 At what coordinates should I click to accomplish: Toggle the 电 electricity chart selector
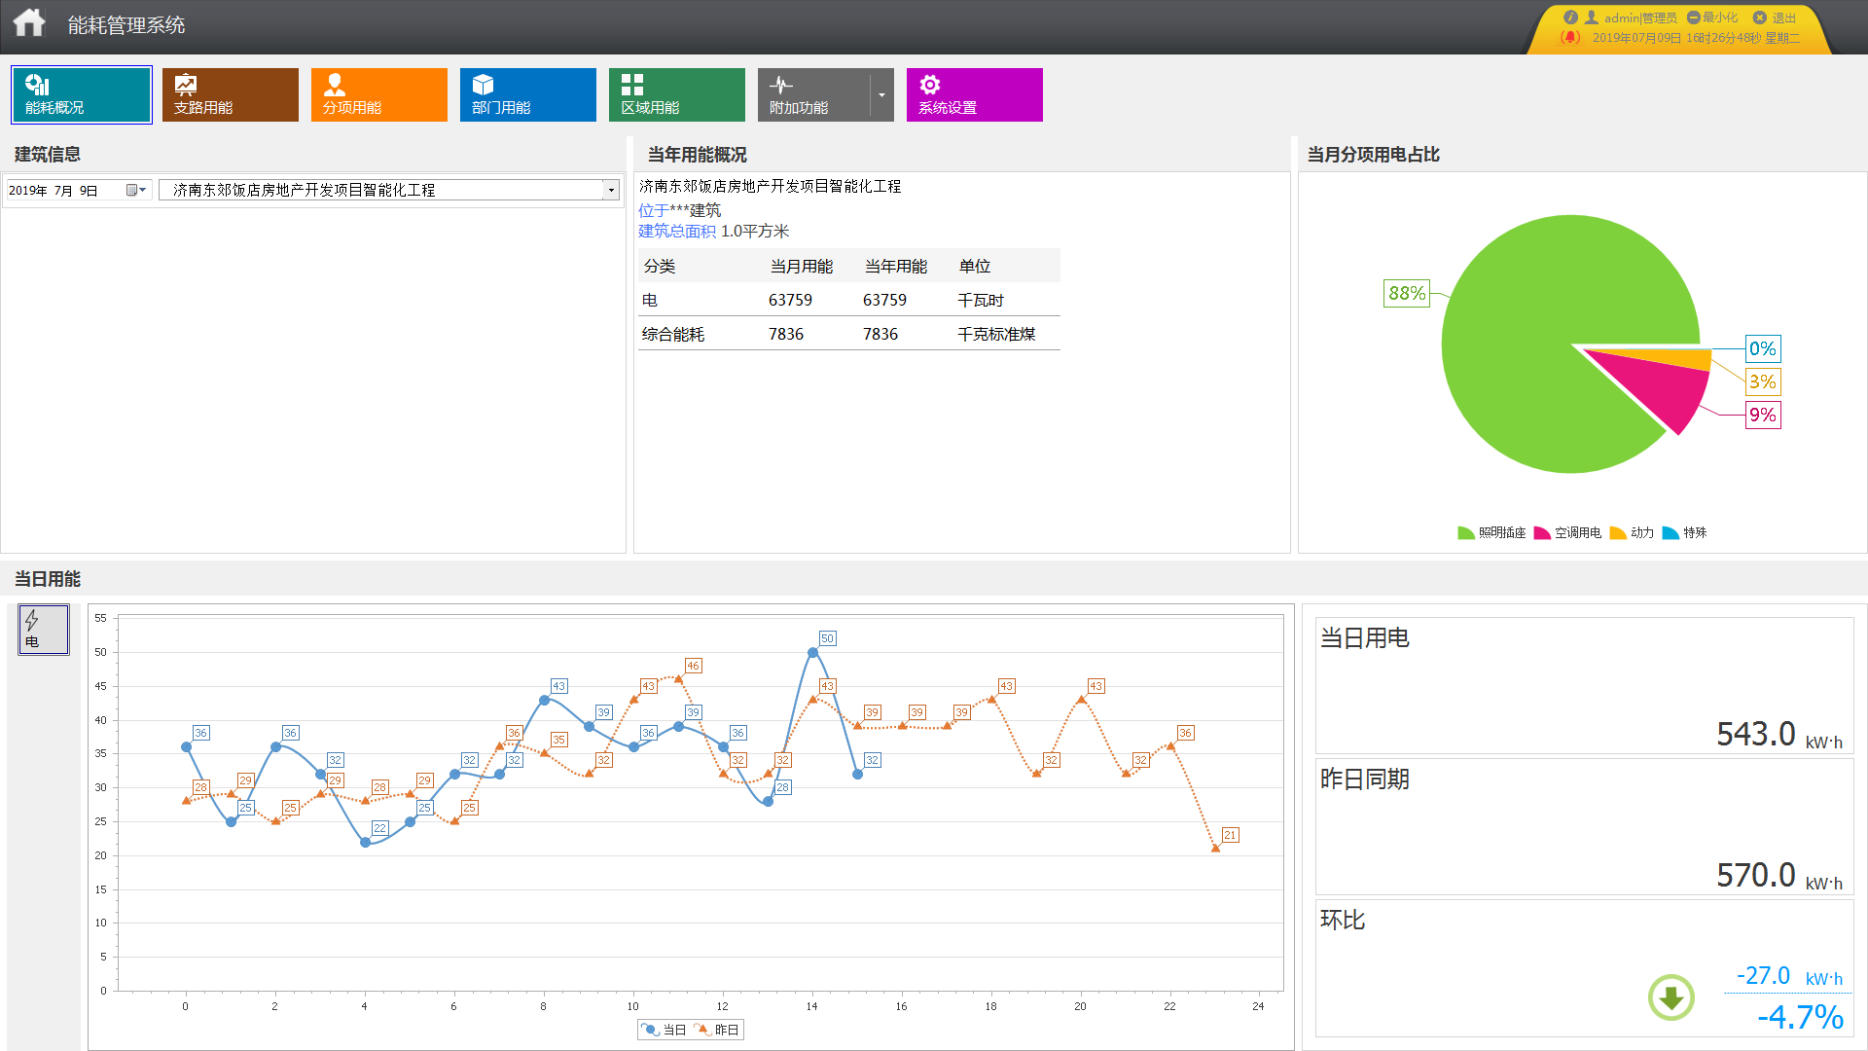click(x=44, y=629)
